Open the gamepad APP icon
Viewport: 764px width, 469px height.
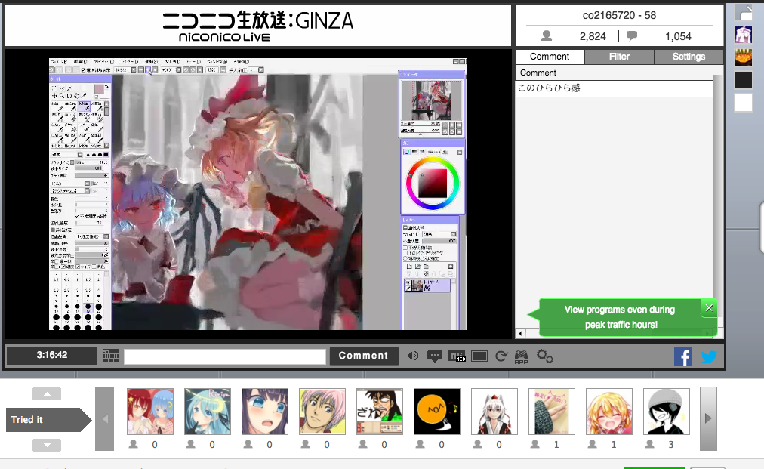pos(522,356)
